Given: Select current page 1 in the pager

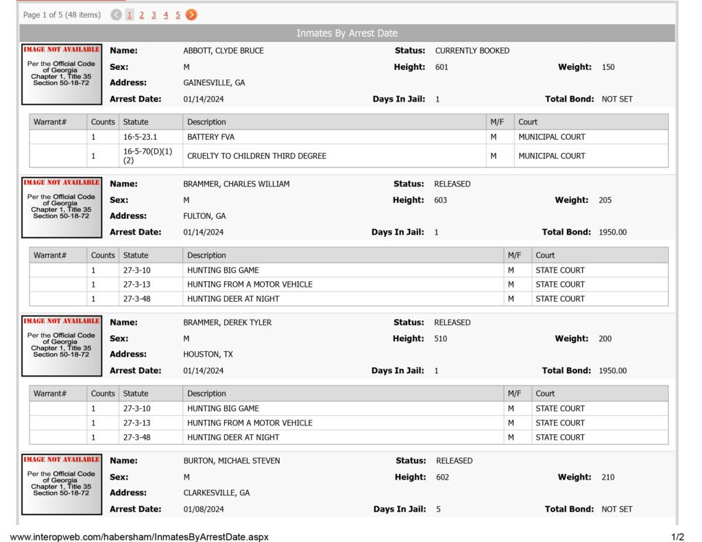Looking at the screenshot, I should pyautogui.click(x=130, y=15).
